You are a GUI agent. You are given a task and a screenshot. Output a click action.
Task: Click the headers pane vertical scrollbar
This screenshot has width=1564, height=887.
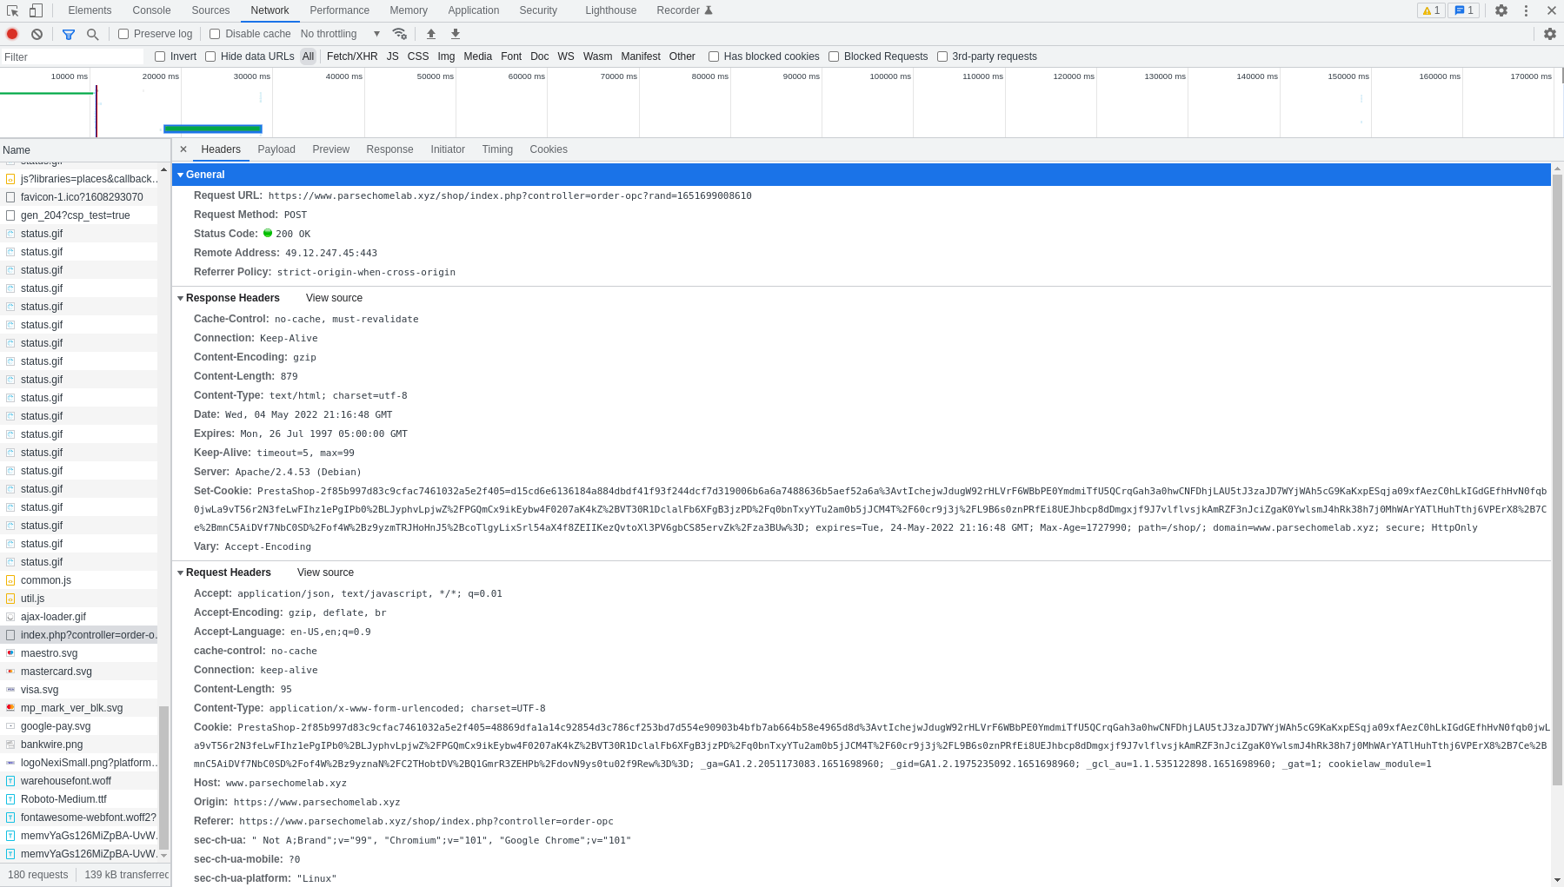tap(1557, 480)
